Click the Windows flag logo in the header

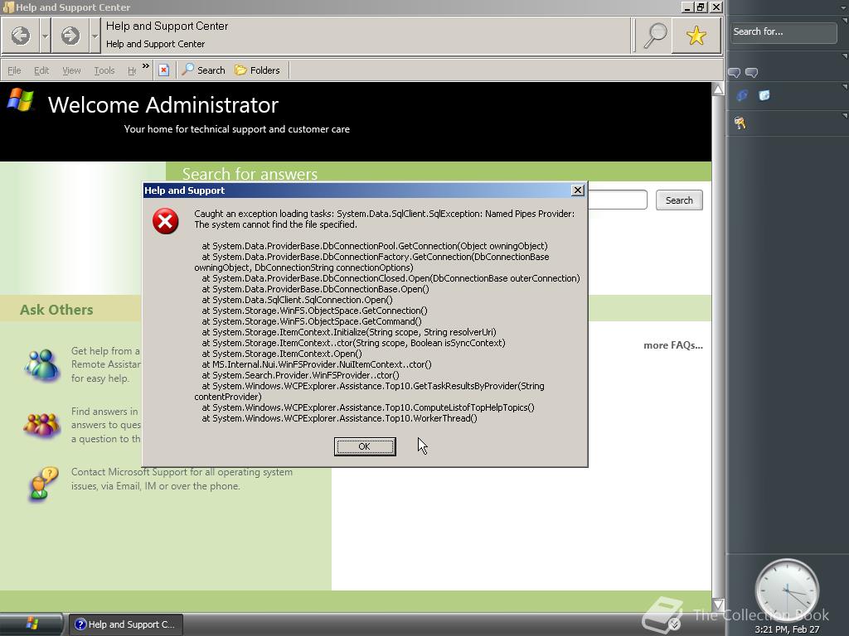pos(21,100)
